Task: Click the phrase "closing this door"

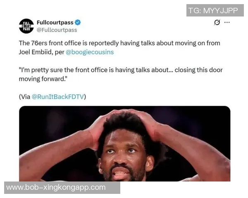Action: (x=199, y=70)
